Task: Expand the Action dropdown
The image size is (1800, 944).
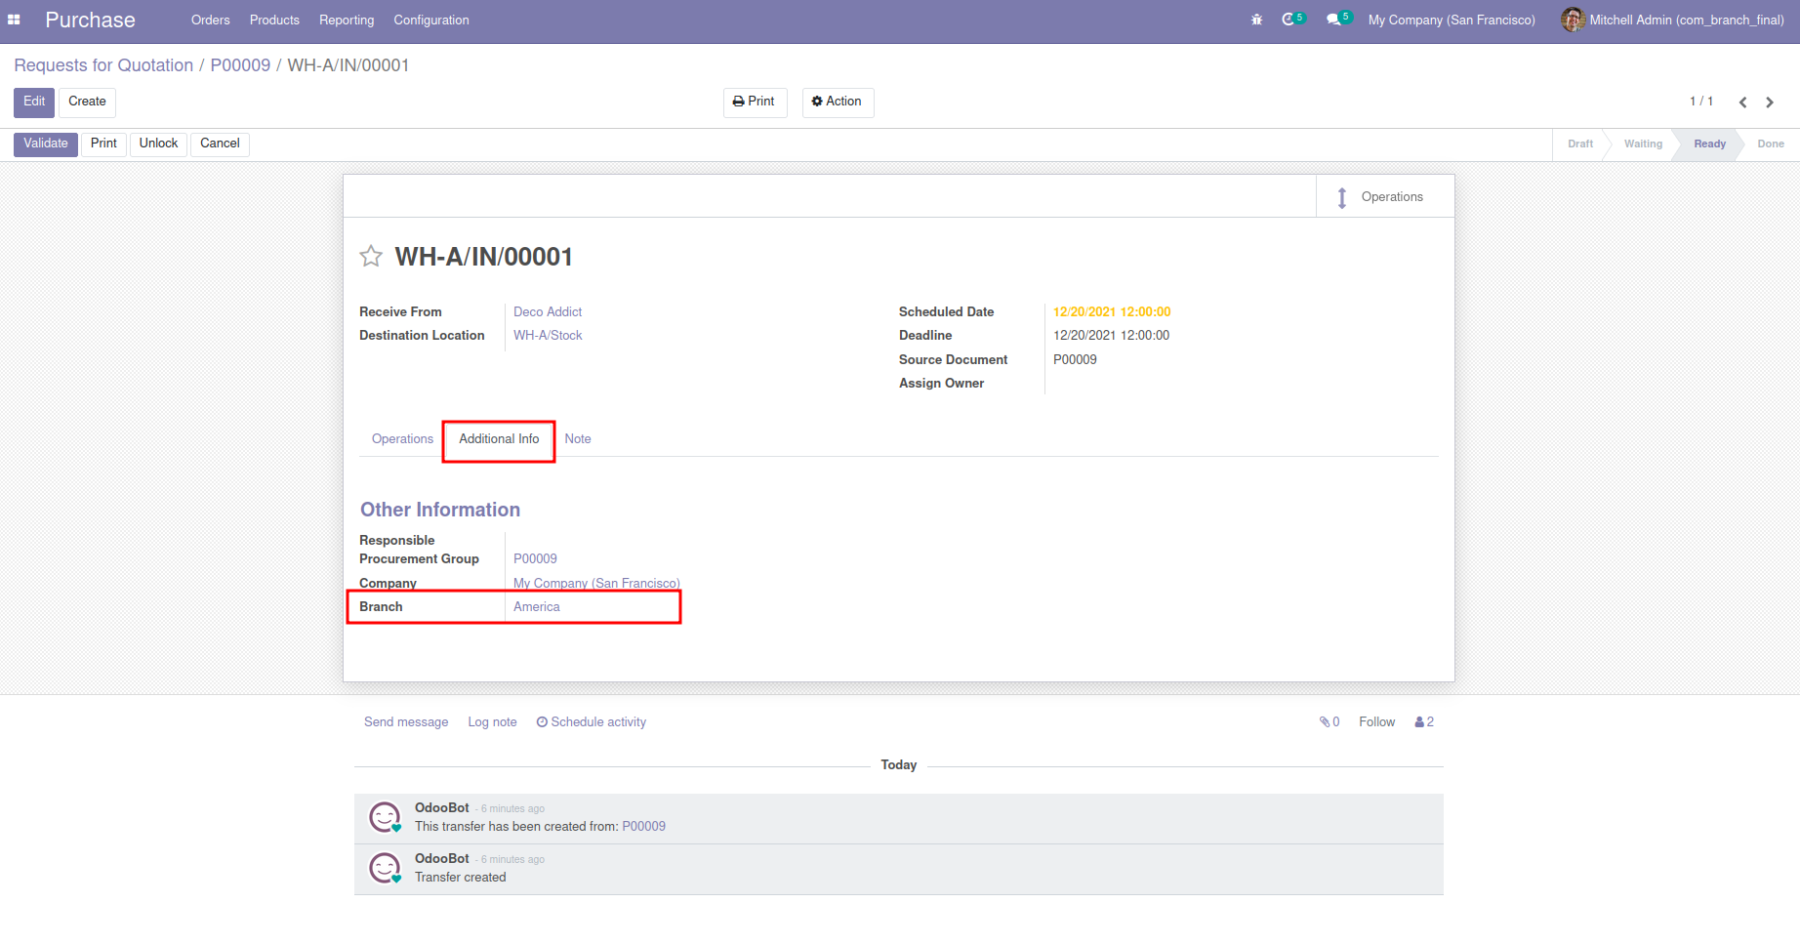Action: tap(838, 102)
